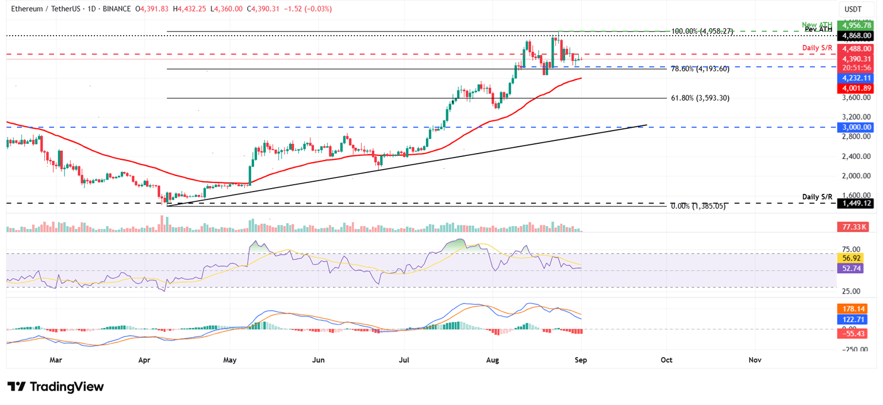This screenshot has width=883, height=405.
Task: Click the yellow RSI MA value 52.74
Action: 851,268
